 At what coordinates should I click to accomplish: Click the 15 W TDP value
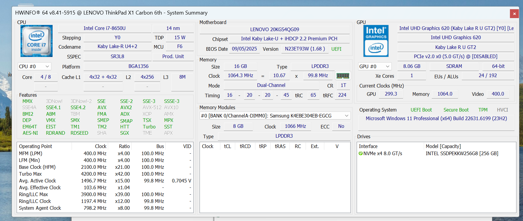pos(180,38)
